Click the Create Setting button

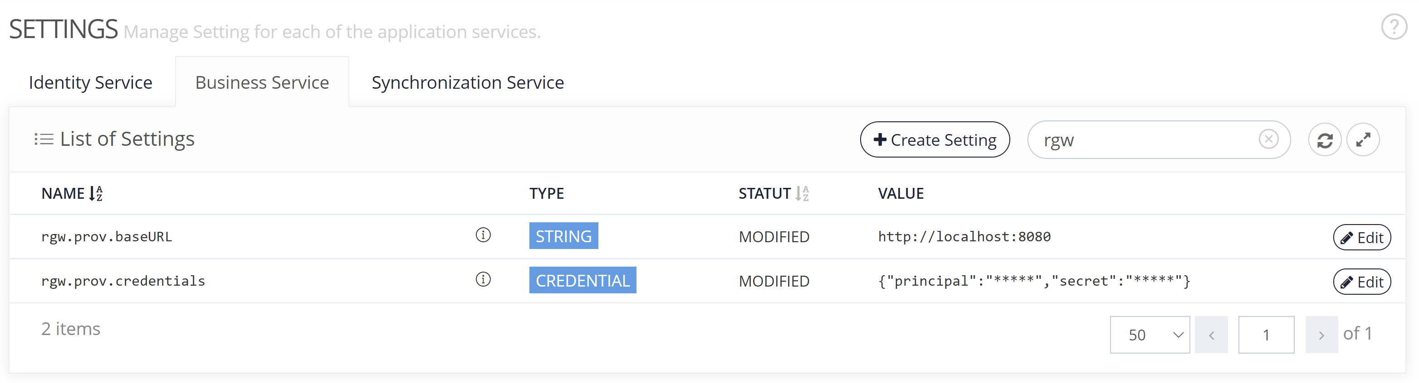935,140
